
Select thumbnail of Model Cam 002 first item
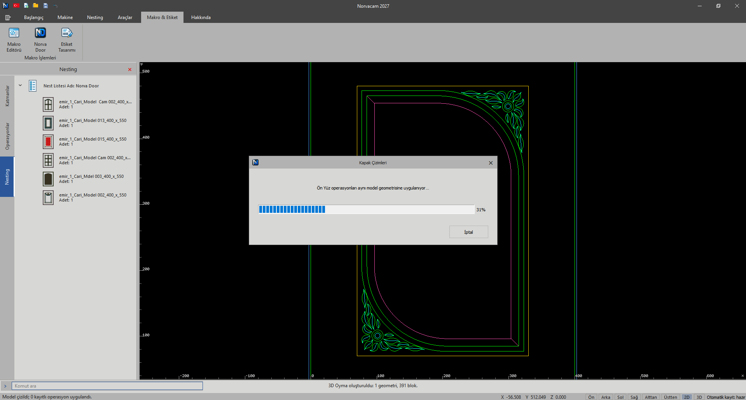coord(48,104)
